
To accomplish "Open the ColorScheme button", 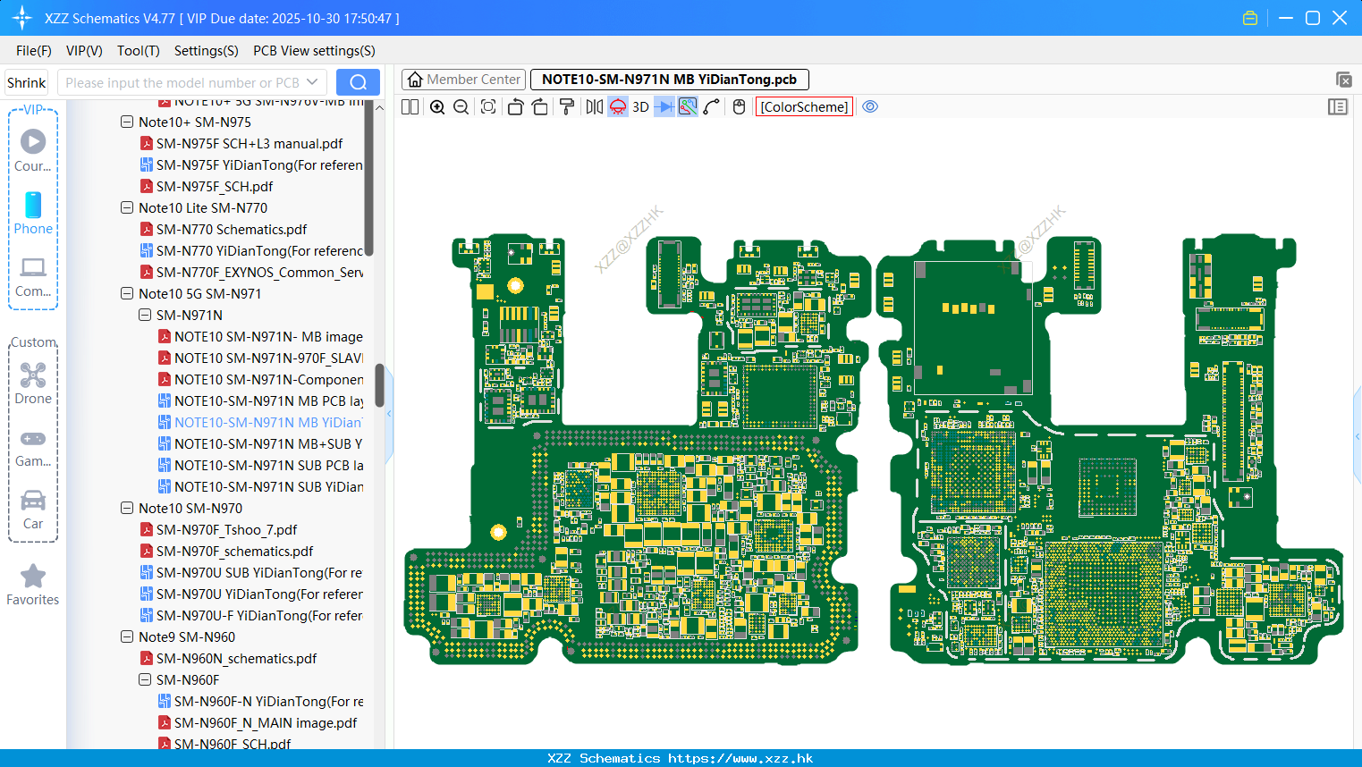I will pyautogui.click(x=804, y=107).
